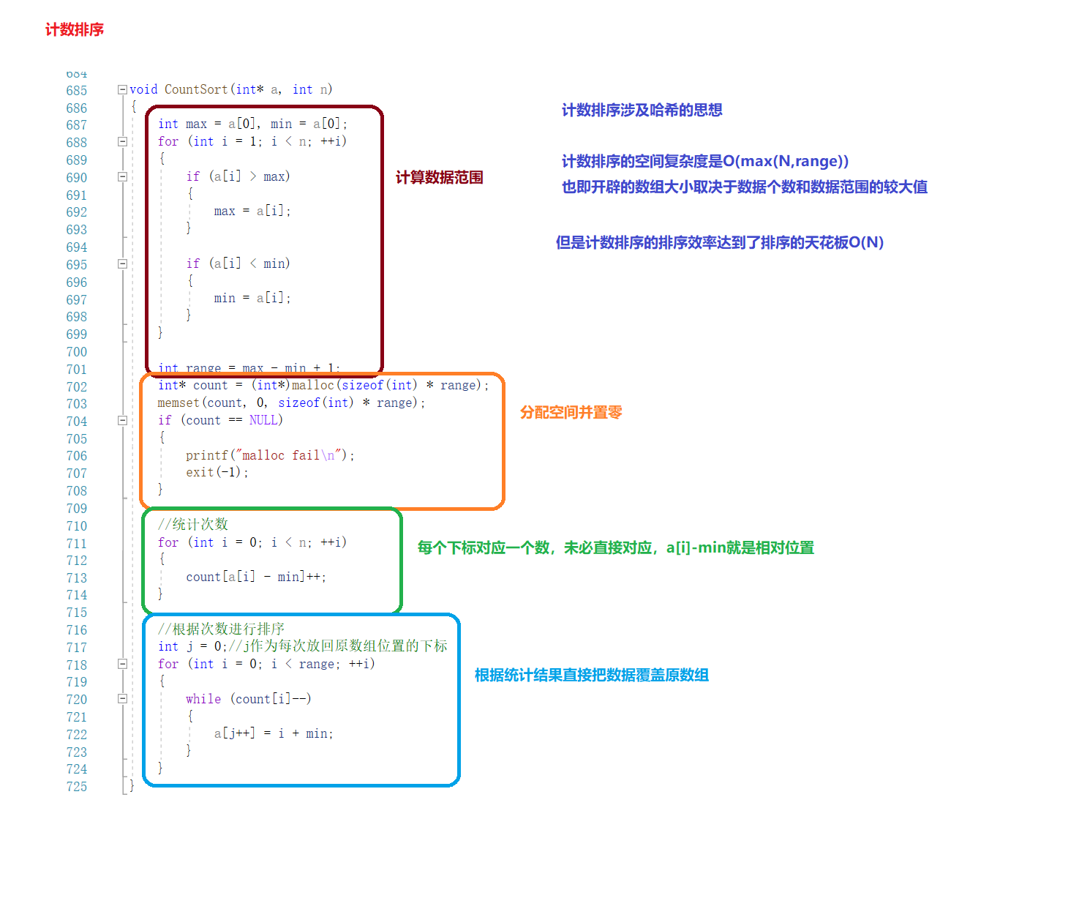Click line number 695

77,265
